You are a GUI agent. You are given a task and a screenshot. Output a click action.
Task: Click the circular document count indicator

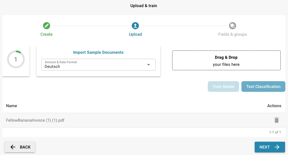[x=16, y=59]
